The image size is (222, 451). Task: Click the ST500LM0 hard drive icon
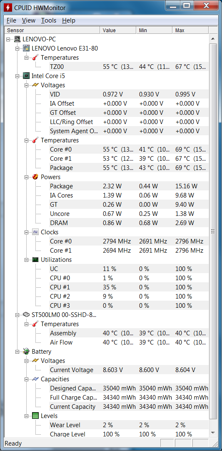click(x=26, y=315)
